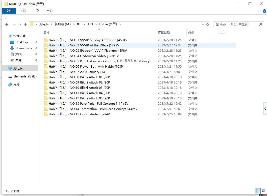Click folder icon of NO.10 Bikini Attack 03

[46, 88]
